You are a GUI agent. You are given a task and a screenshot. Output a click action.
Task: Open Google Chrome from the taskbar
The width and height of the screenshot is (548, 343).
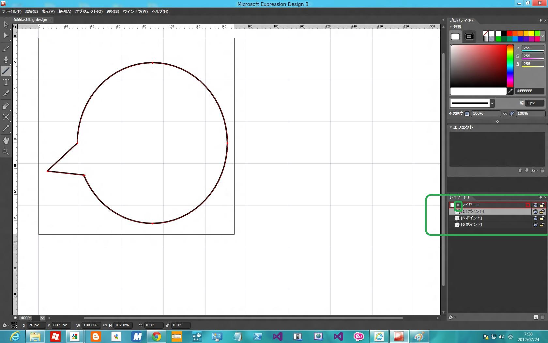point(157,336)
